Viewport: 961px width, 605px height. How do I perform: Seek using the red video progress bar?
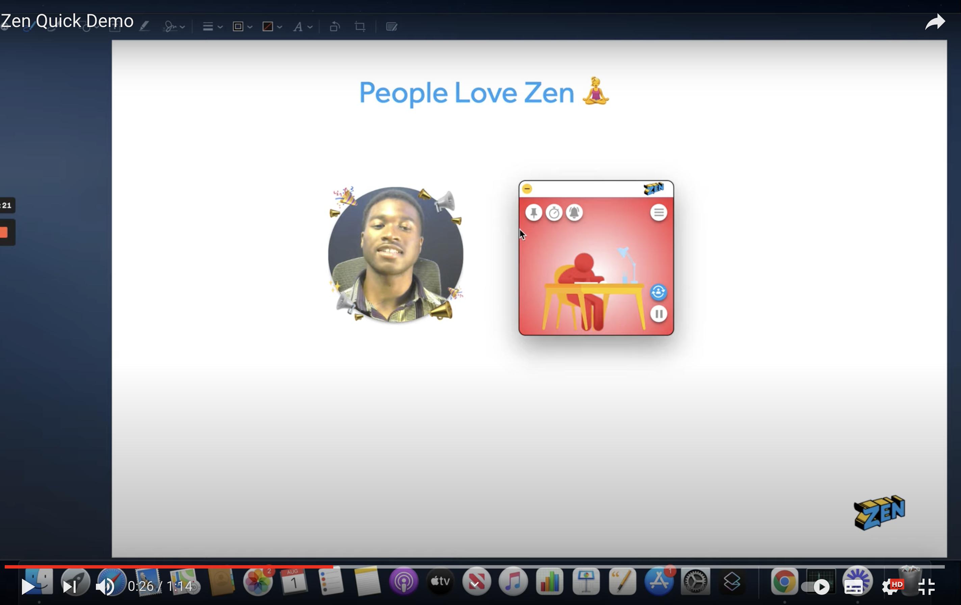(474, 567)
